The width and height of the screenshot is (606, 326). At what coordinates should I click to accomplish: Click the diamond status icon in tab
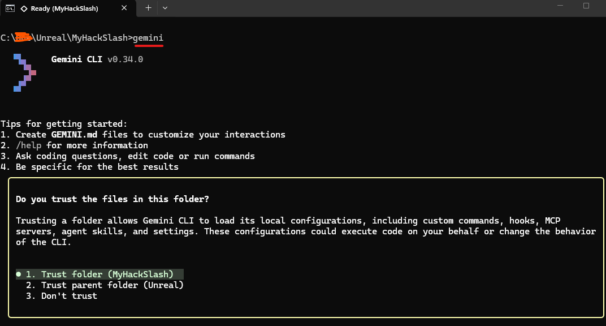24,8
